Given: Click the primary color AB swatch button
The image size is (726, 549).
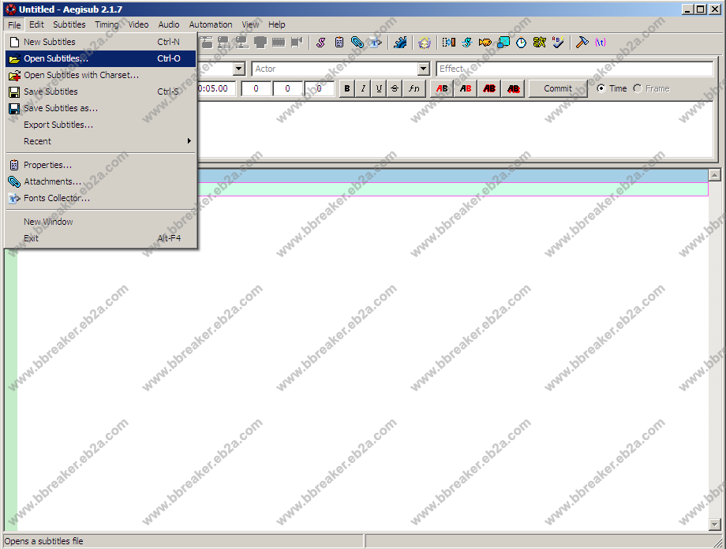Looking at the screenshot, I should pos(442,88).
